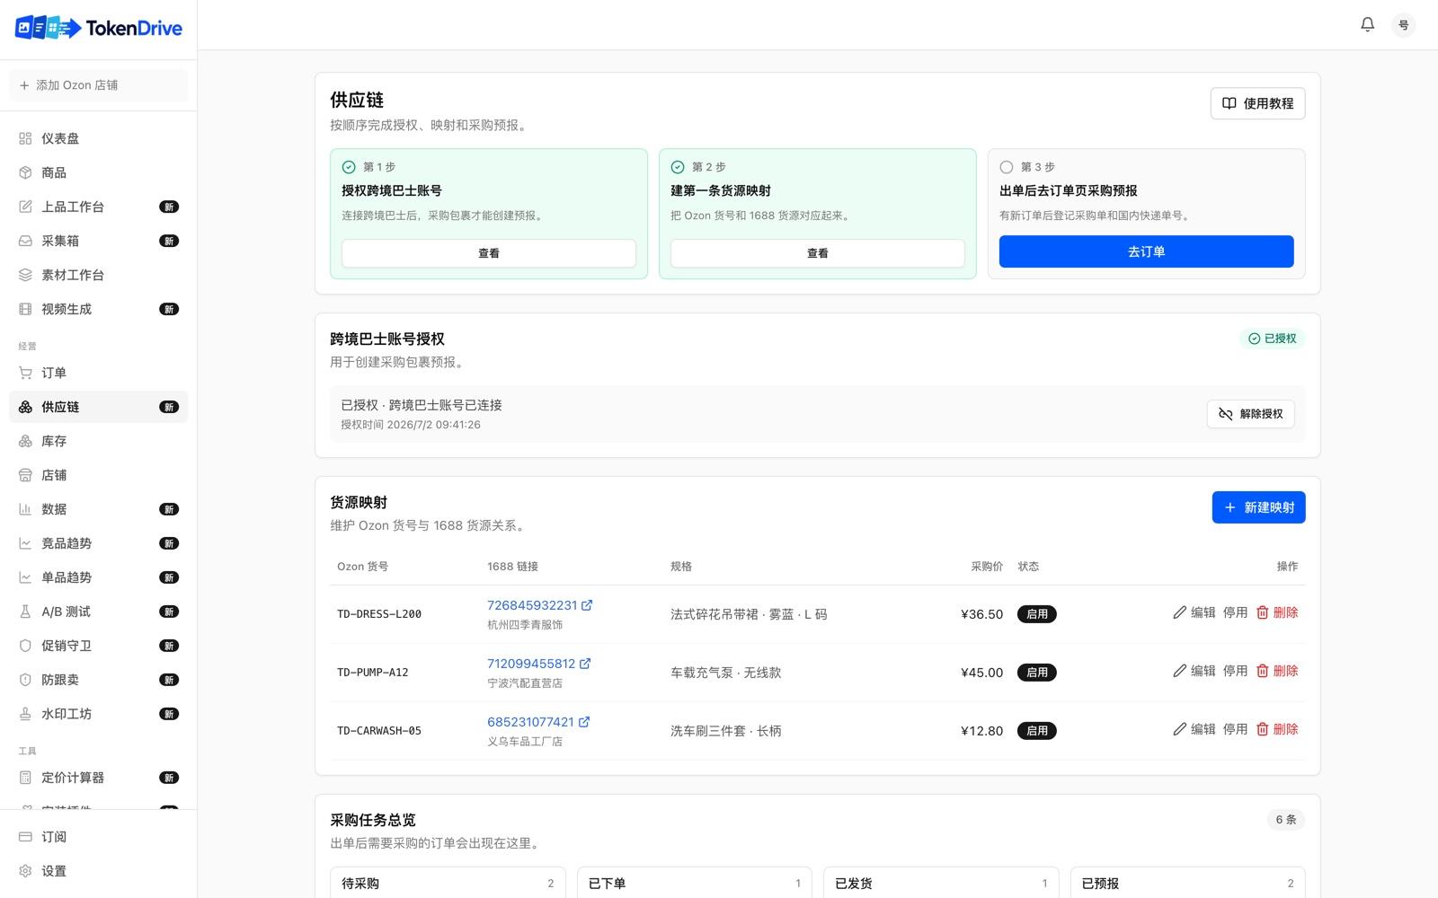
Task: Click the 已授权 status badge
Action: tap(1272, 339)
